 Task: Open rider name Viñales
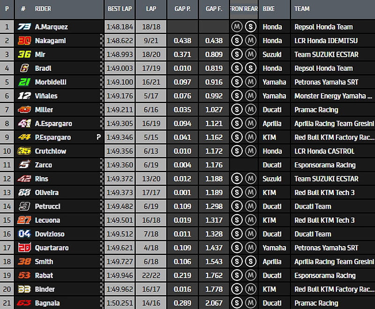47,96
